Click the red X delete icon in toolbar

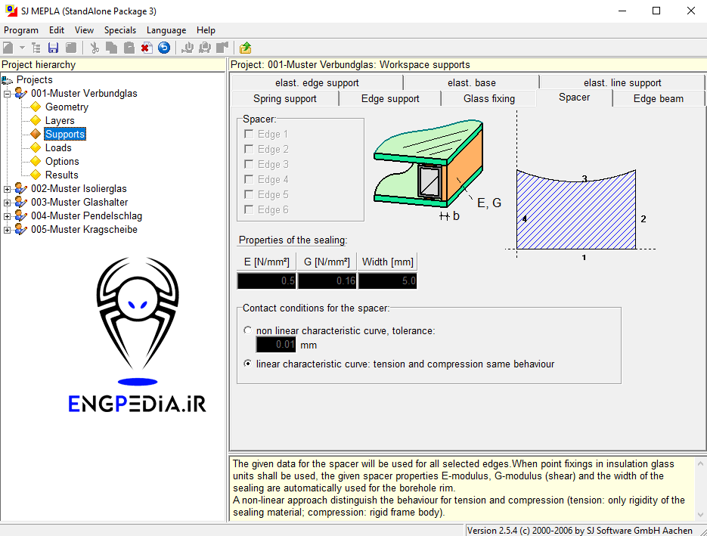pos(145,48)
